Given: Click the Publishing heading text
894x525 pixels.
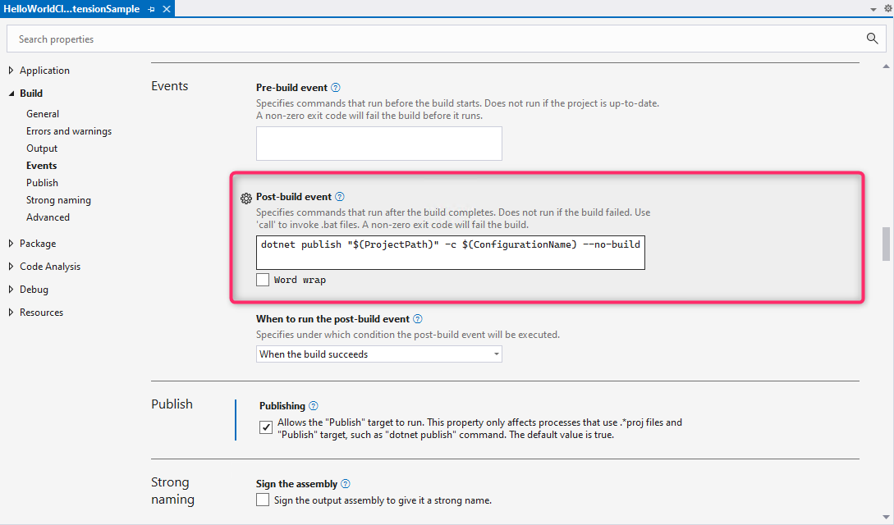Looking at the screenshot, I should [x=282, y=406].
